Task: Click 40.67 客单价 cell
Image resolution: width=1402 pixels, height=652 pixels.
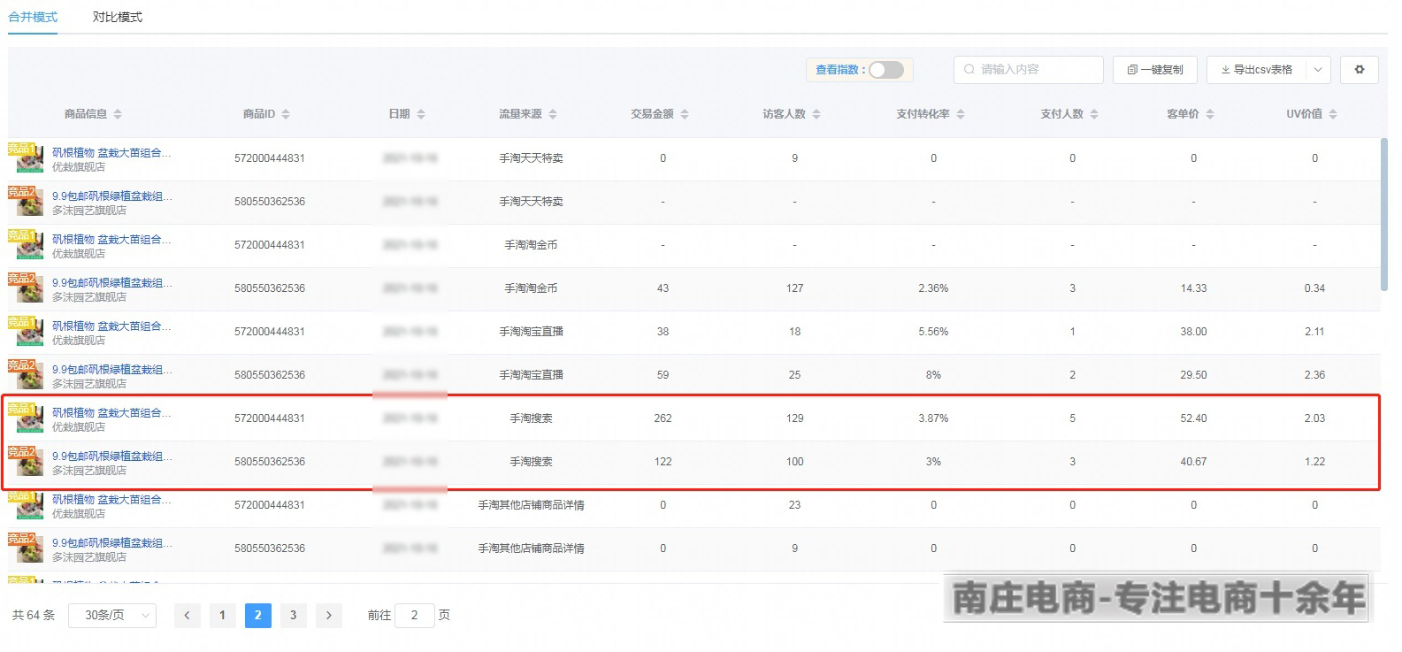Action: coord(1193,462)
